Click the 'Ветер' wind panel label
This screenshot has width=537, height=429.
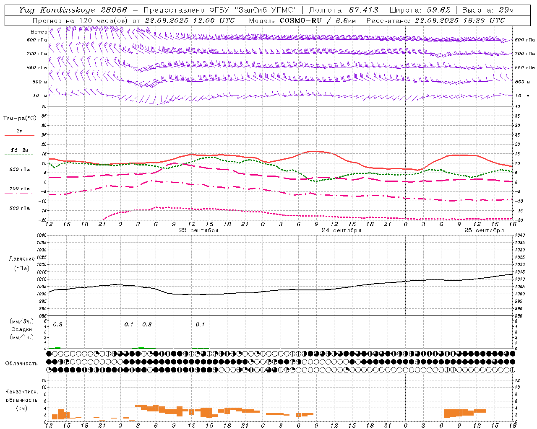(x=39, y=32)
